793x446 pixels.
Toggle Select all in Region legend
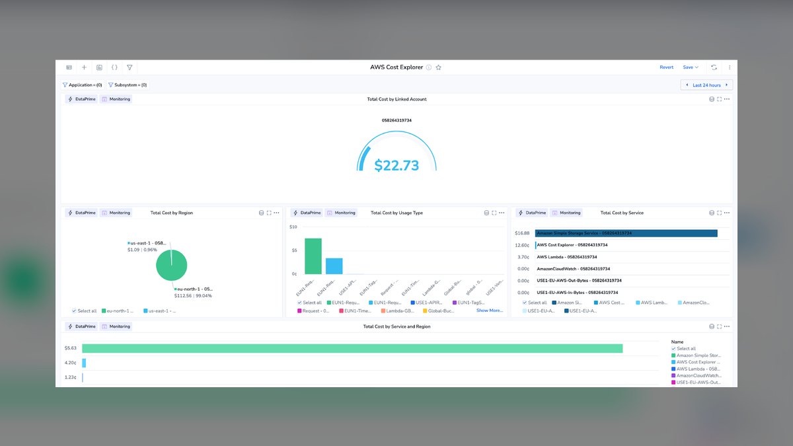[85, 311]
